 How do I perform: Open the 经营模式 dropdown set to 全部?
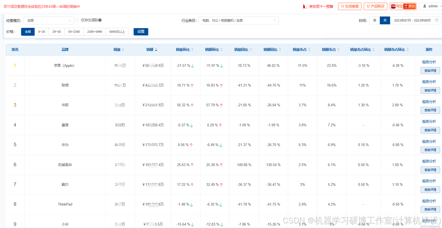[49, 21]
